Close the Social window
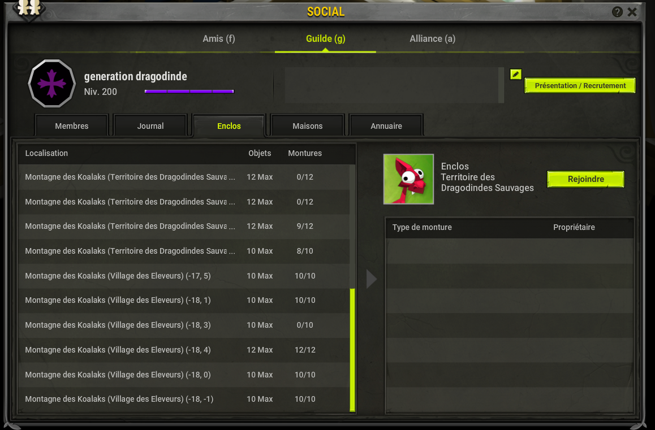This screenshot has width=655, height=430. click(632, 12)
